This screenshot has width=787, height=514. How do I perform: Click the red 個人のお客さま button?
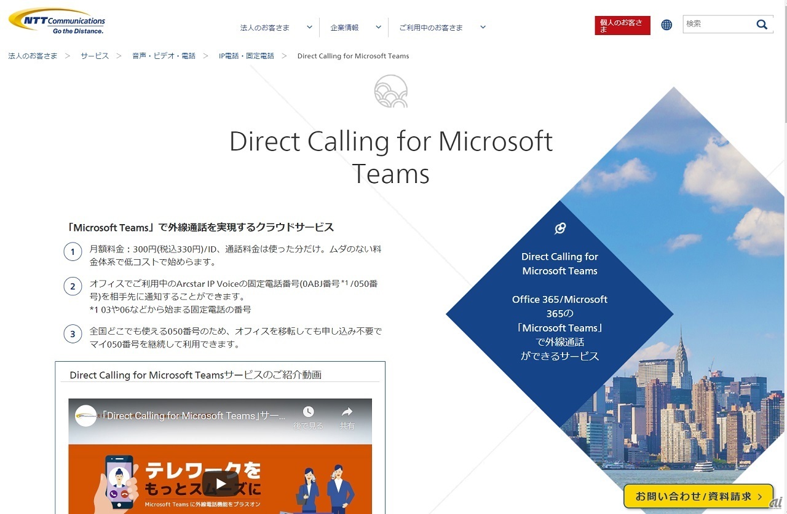622,25
